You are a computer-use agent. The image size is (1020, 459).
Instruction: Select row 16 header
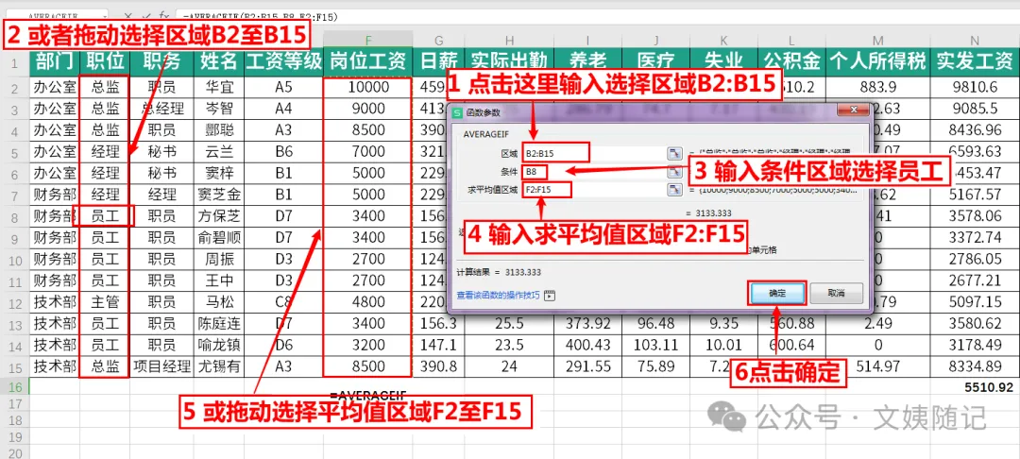14,387
